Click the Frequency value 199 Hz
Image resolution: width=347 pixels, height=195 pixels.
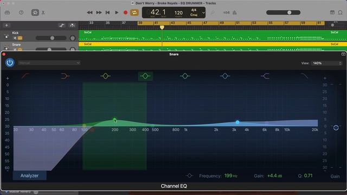point(231,175)
